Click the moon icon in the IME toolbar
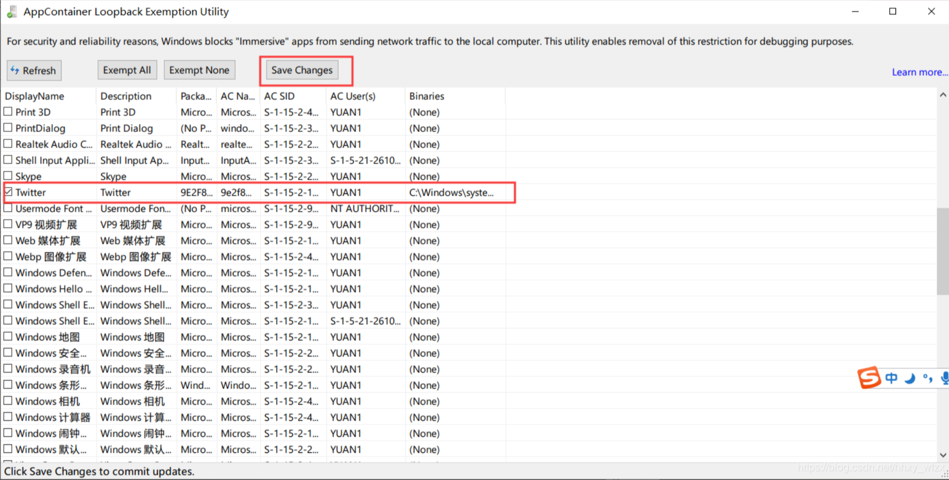This screenshot has width=949, height=480. [910, 378]
